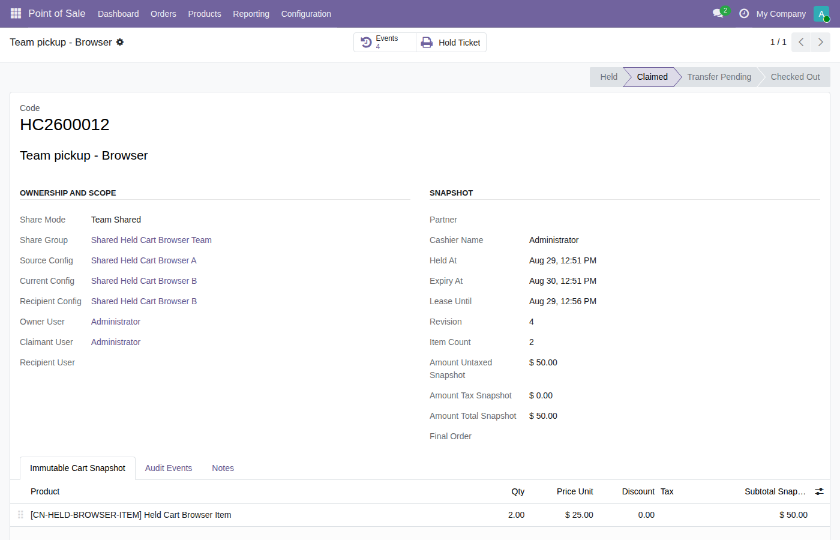
Task: Click the pager counter 1 / 1
Action: (778, 42)
